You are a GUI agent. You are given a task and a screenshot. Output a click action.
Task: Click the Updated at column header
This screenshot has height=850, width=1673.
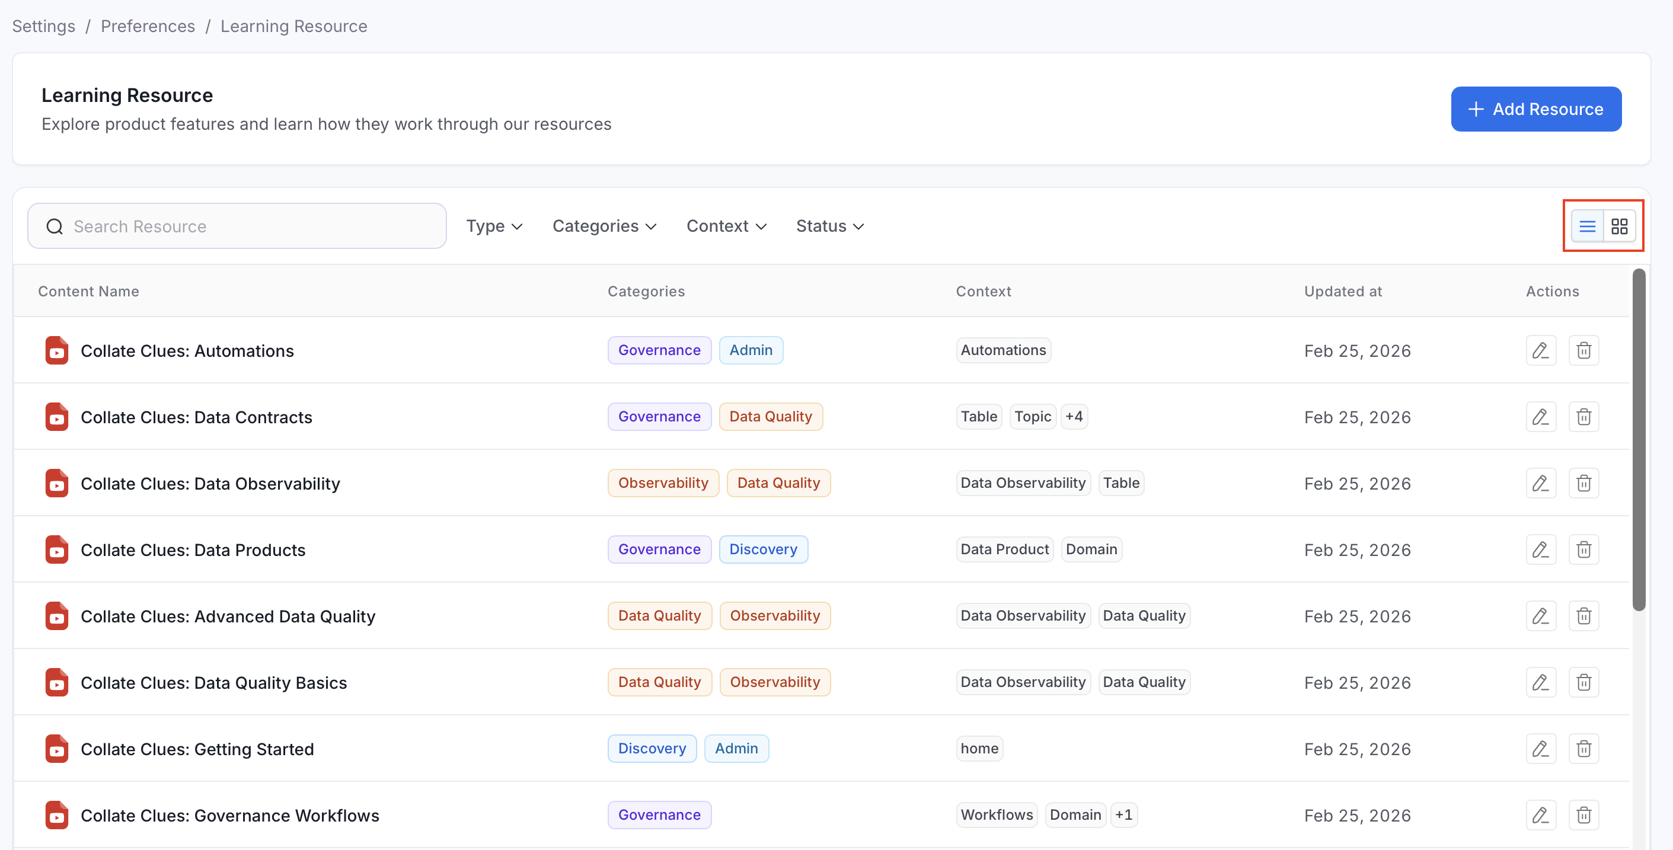[x=1343, y=291]
